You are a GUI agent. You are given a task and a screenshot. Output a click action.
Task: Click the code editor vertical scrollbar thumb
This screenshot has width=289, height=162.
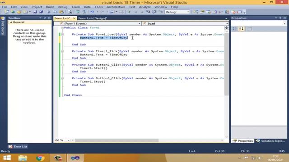point(227,64)
